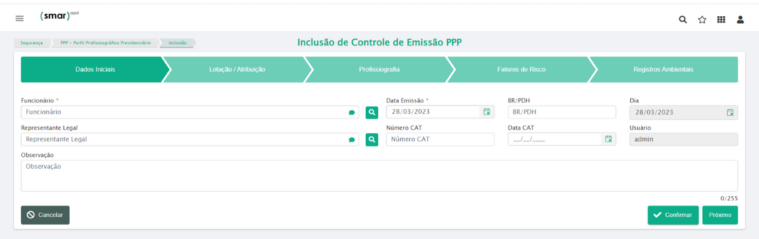Open the Data CAT calendar picker

609,139
